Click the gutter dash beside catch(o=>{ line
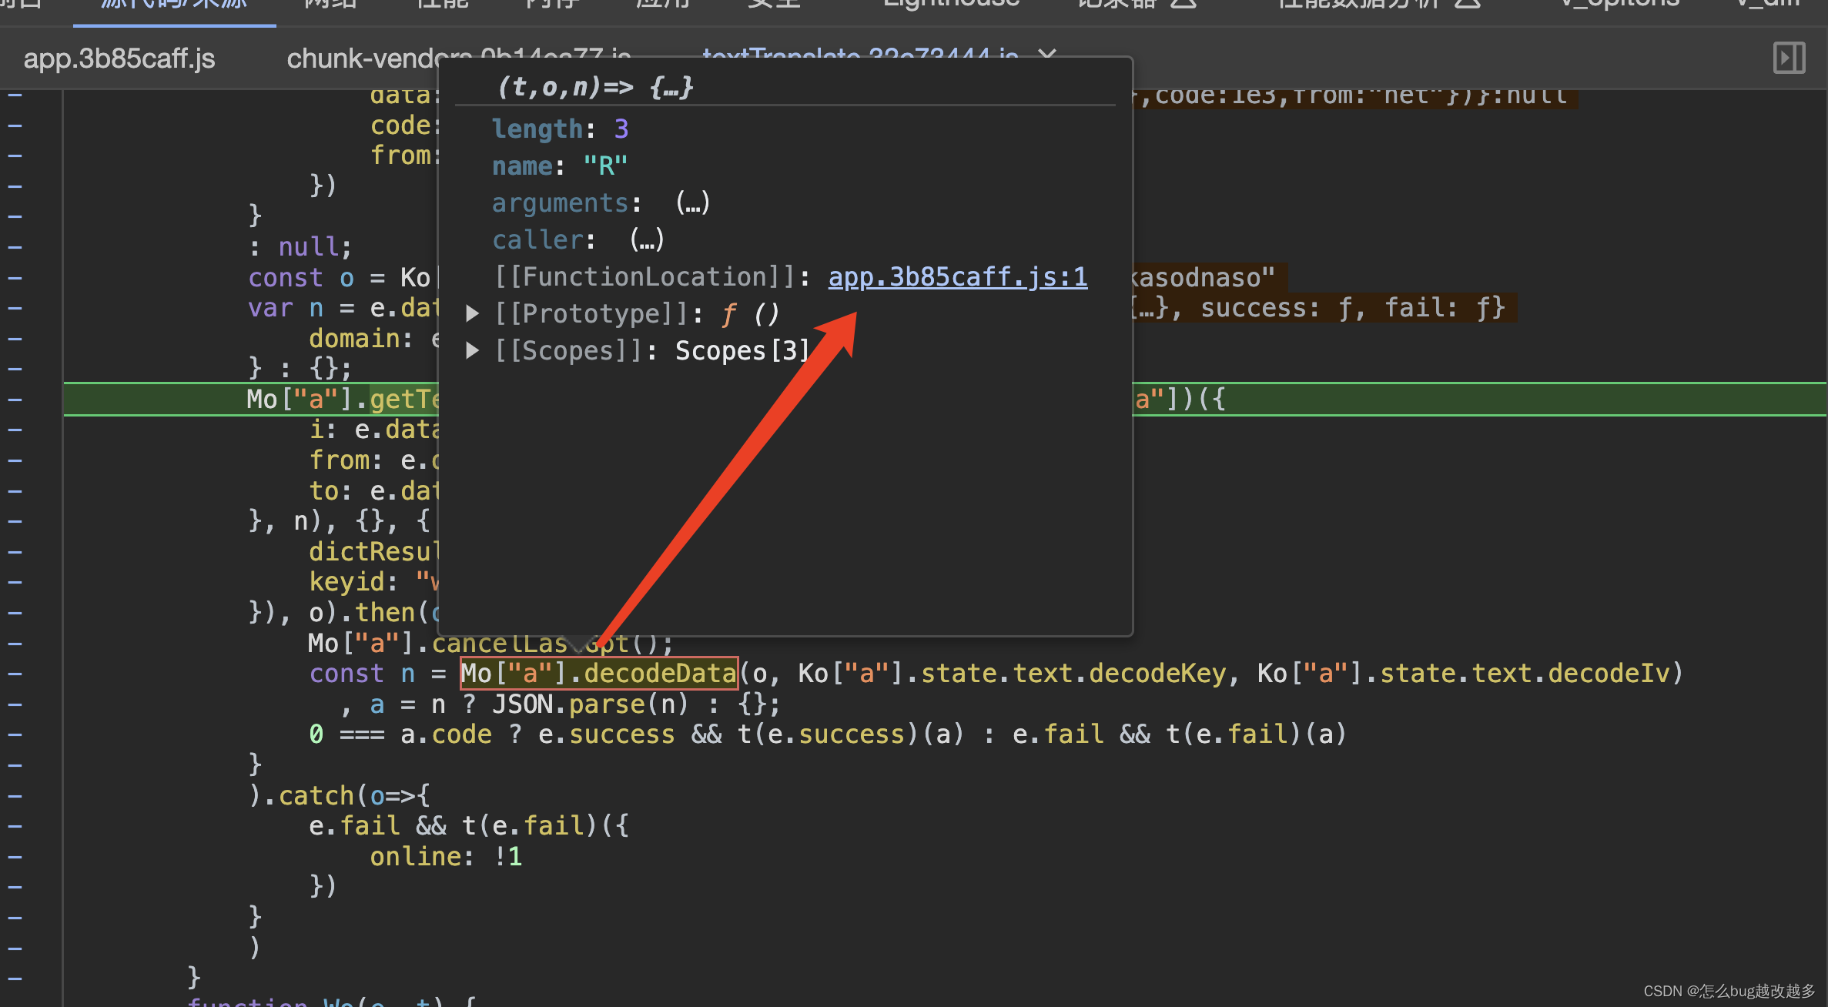The image size is (1828, 1007). point(15,795)
